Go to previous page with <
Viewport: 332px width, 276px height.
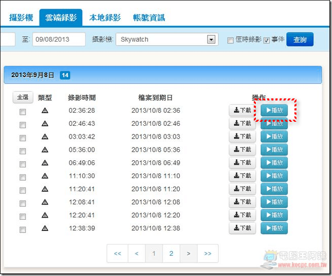137,253
